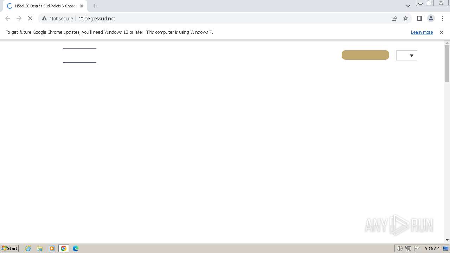Launch Internet Explorer from the taskbar

click(x=28, y=248)
